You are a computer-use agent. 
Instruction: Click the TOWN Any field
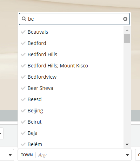[74, 155]
